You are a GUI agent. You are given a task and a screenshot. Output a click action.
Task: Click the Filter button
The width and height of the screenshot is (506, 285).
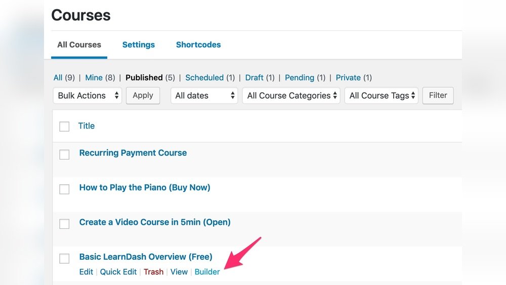point(438,95)
